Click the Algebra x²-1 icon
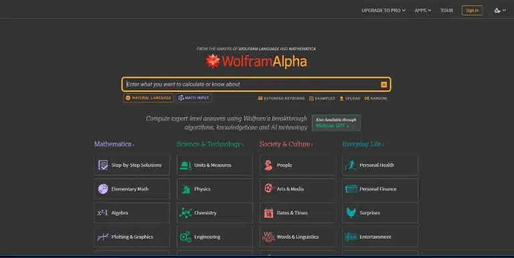The height and width of the screenshot is (258, 514). coord(102,212)
